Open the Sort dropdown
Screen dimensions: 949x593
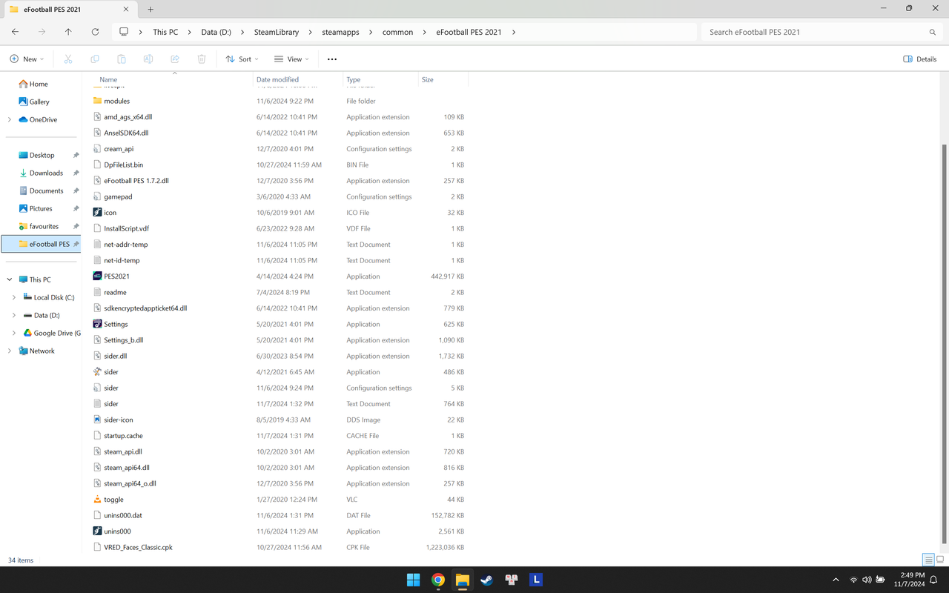click(x=242, y=59)
